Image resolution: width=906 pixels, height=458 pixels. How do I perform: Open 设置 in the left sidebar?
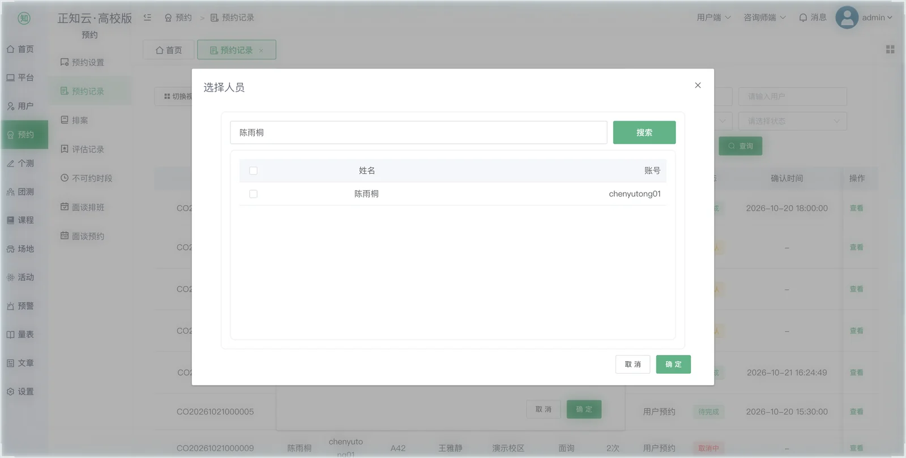pos(20,392)
